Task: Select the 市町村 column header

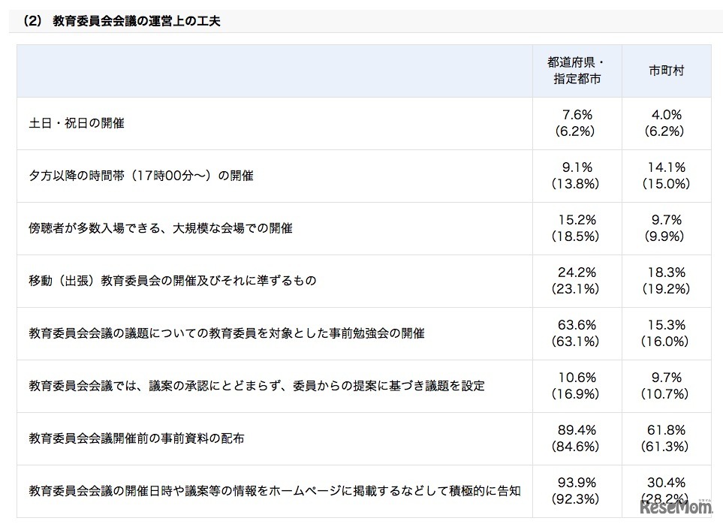Action: [x=667, y=70]
